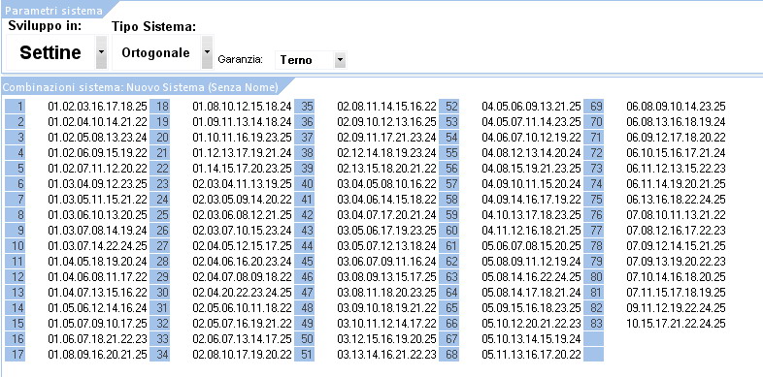Click the Combinazioni sistema panel title

[141, 87]
